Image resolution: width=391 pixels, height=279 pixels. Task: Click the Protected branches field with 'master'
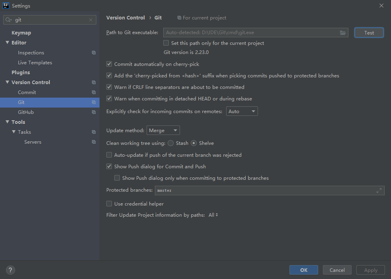tap(270, 190)
